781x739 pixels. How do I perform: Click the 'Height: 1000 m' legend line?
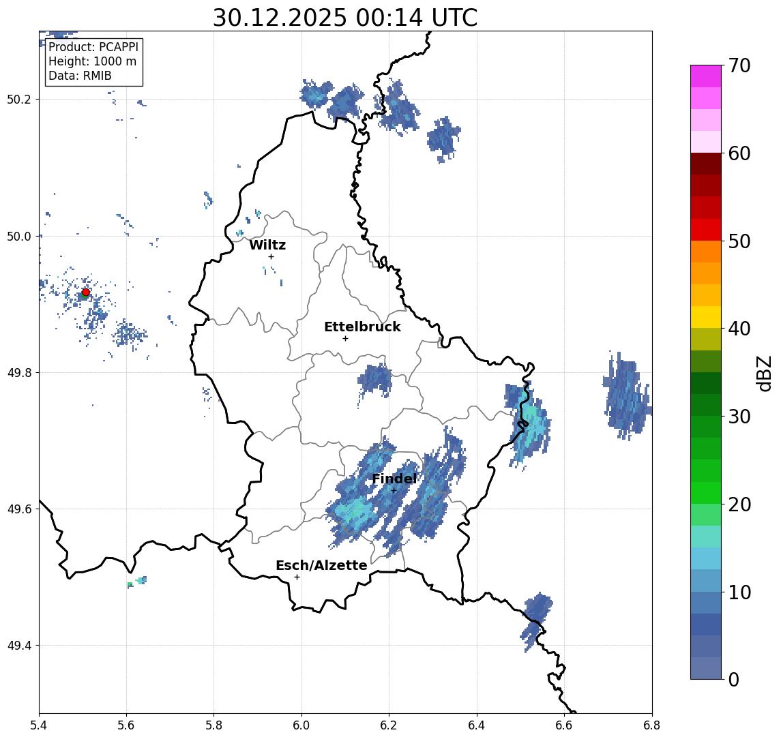(x=92, y=61)
